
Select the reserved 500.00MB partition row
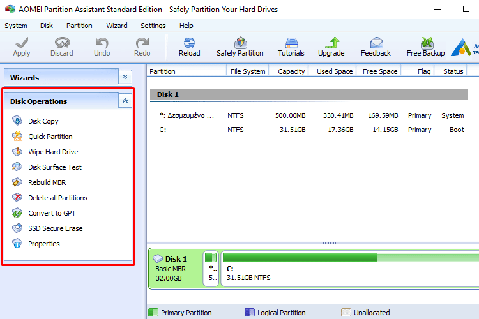pos(309,115)
